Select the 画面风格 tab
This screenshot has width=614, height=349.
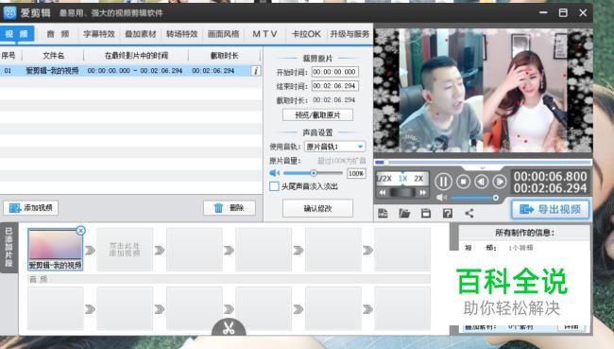223,34
